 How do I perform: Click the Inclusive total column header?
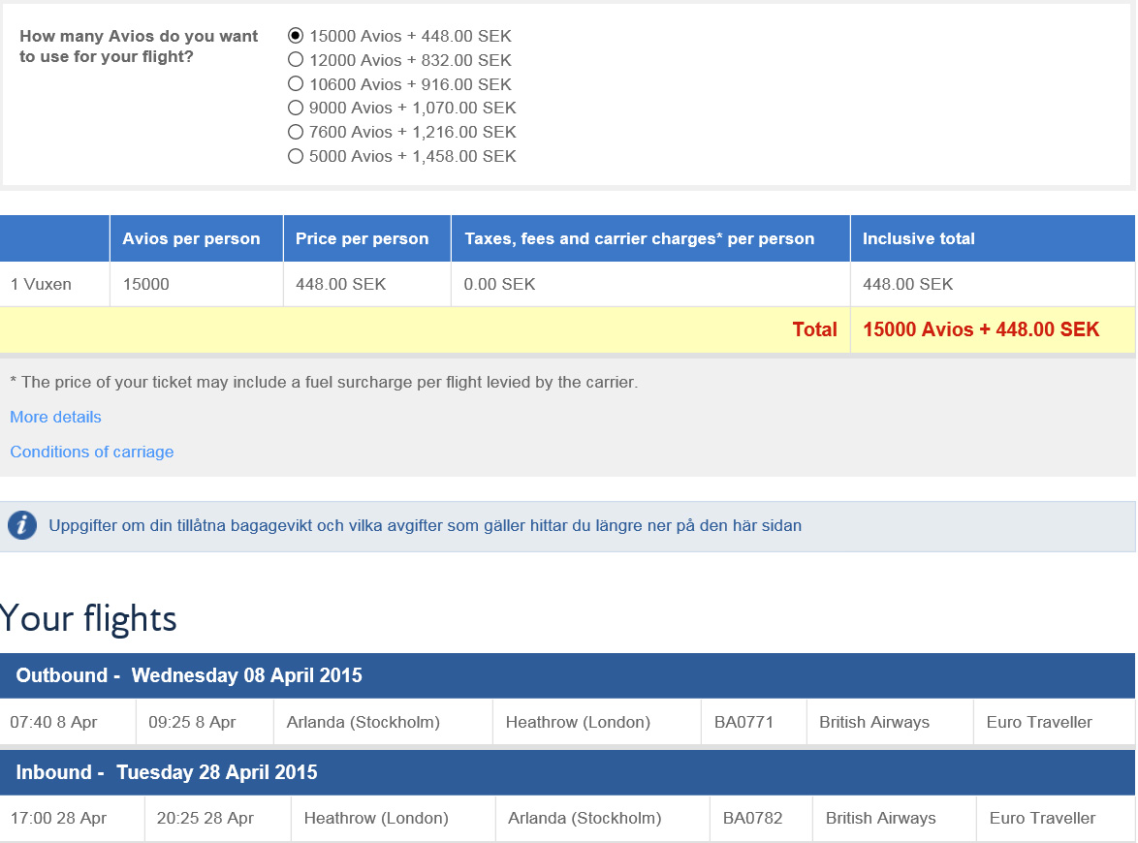(x=918, y=238)
